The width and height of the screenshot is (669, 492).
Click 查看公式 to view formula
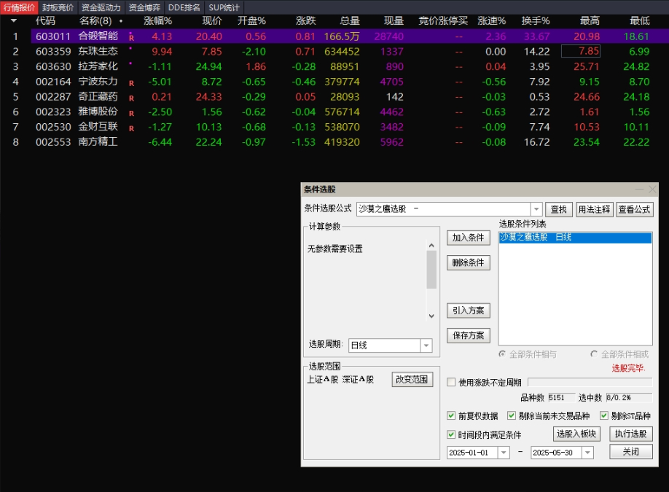pos(635,209)
